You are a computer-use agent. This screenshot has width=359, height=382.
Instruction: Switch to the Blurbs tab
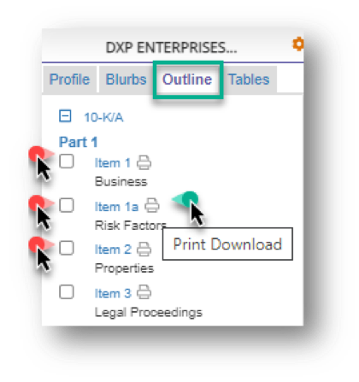coord(126,79)
